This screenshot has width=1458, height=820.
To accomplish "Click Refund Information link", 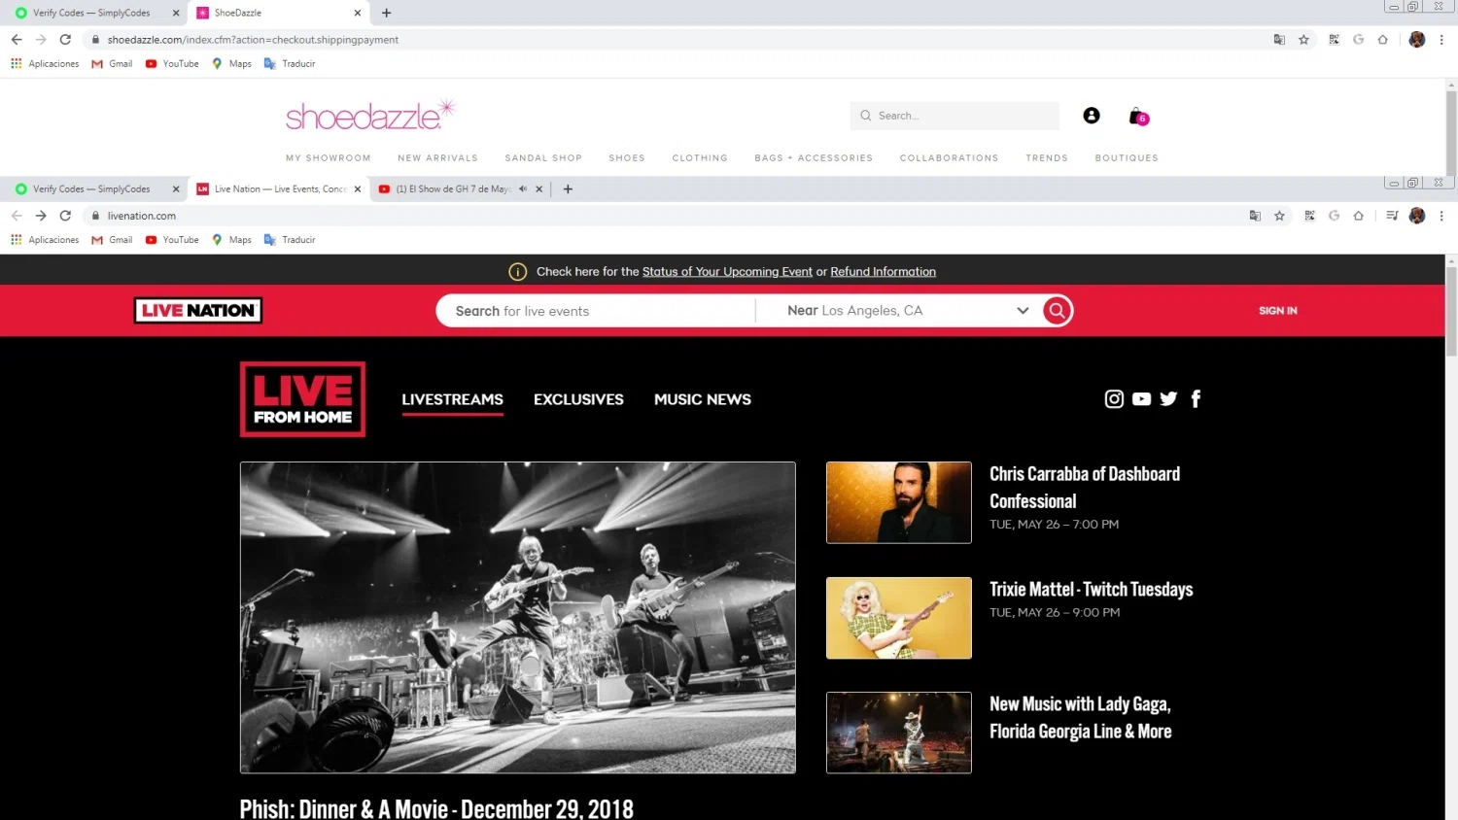I will [x=883, y=272].
